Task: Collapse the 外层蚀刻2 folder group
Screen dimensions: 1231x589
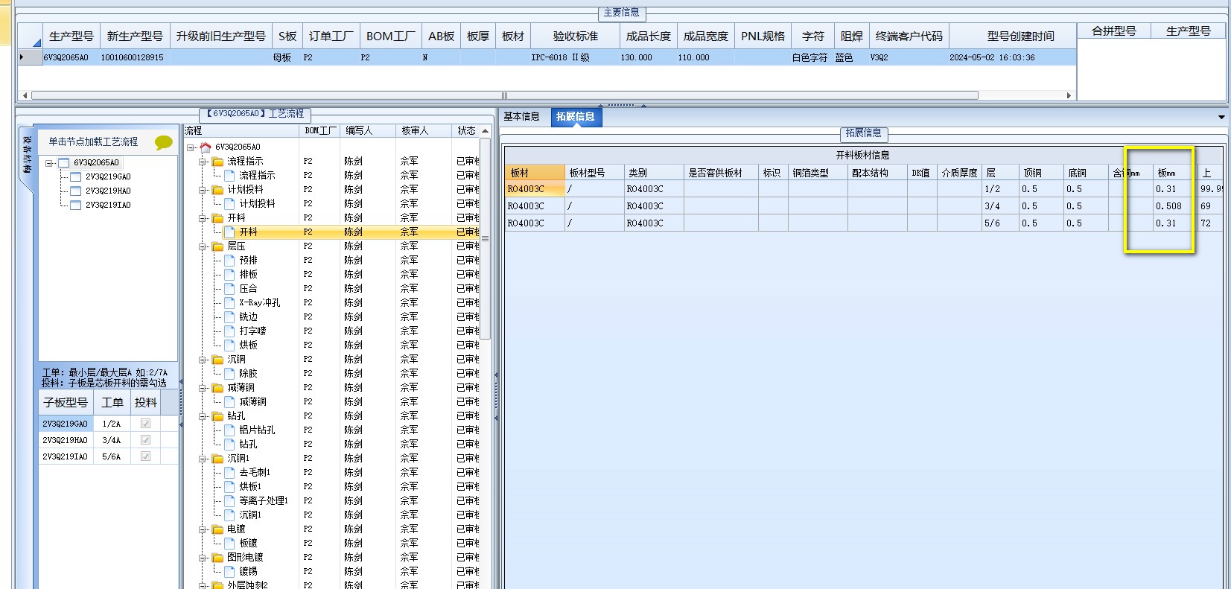Action: pyautogui.click(x=203, y=585)
